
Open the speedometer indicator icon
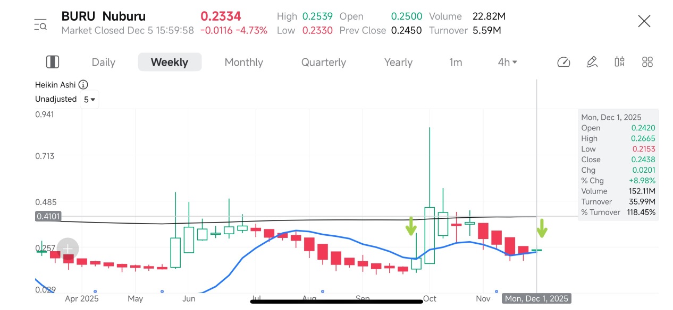coord(563,62)
